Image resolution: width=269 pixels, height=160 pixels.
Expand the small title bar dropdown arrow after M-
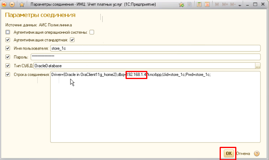tap(241, 5)
